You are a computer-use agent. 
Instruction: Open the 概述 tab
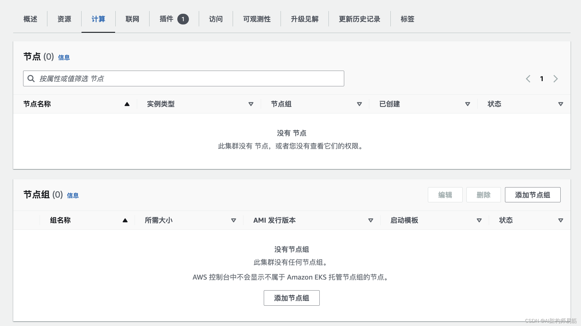(30, 19)
